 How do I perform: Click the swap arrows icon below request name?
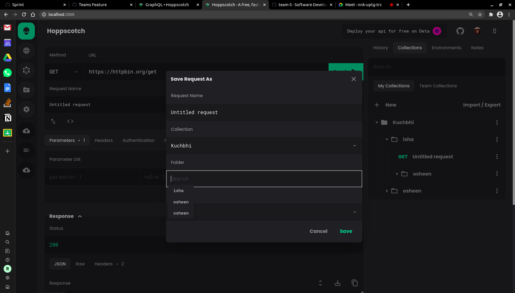coord(53,121)
